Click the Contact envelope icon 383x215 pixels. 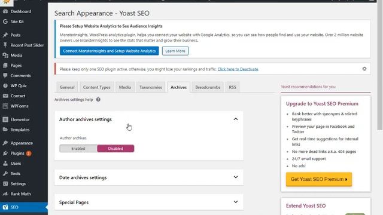(5, 96)
